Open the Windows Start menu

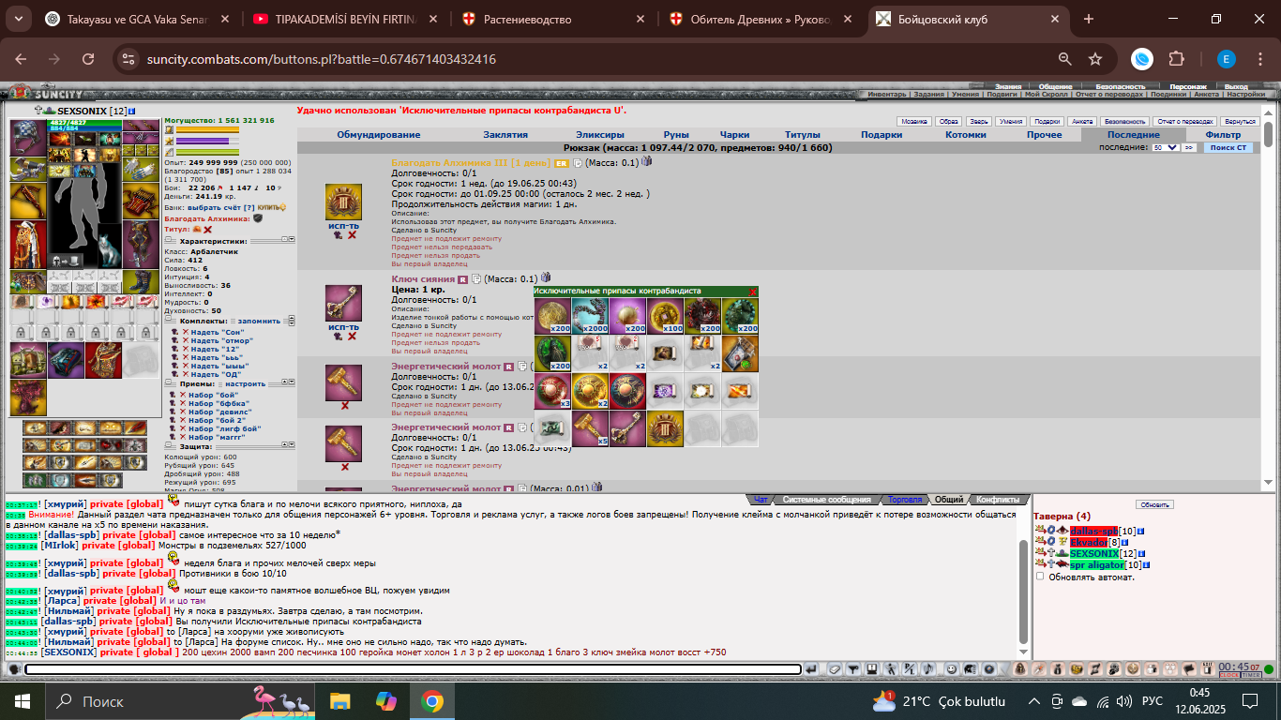click(22, 700)
